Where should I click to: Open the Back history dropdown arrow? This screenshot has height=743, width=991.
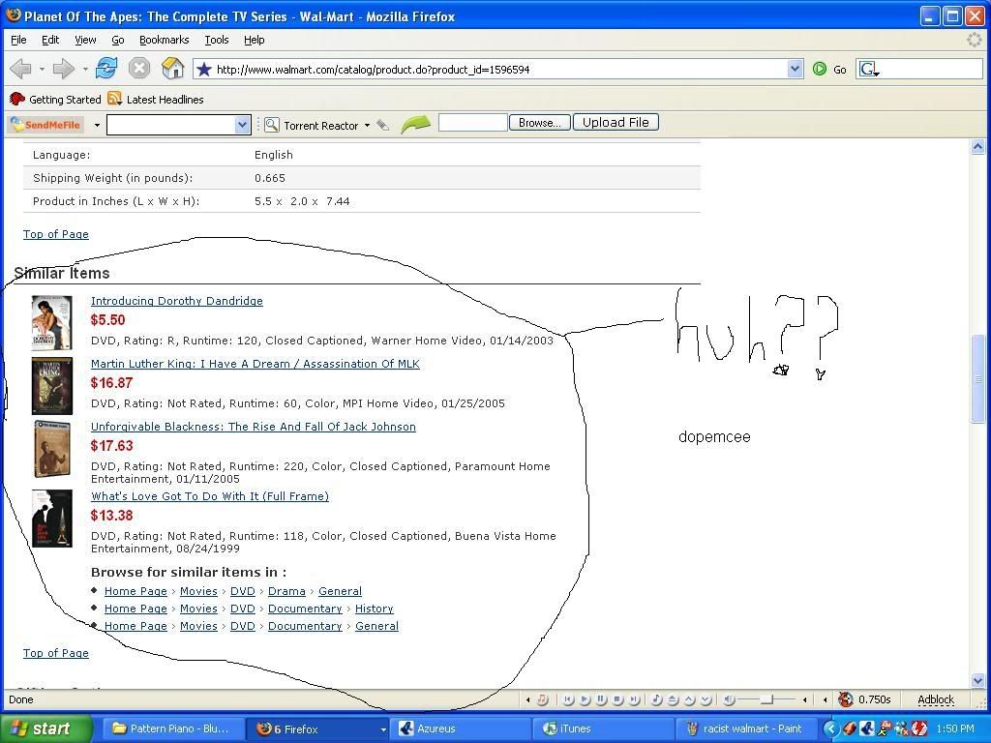pos(42,69)
